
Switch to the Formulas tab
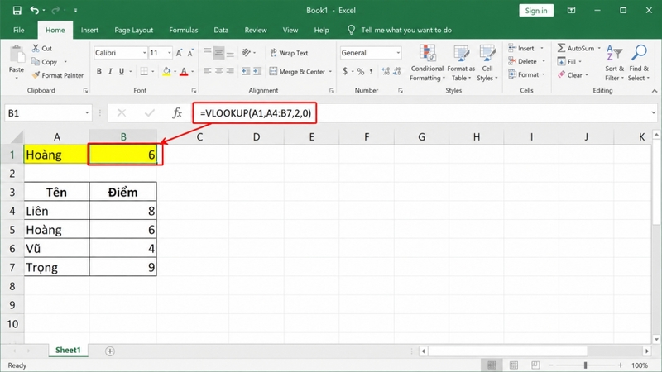pyautogui.click(x=183, y=31)
